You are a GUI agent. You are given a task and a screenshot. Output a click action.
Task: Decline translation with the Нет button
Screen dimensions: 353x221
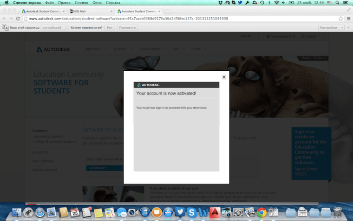(110, 27)
